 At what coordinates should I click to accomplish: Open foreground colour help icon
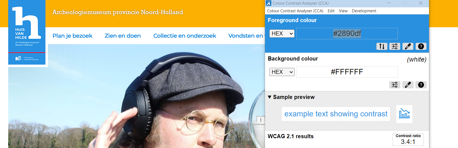click(x=421, y=46)
